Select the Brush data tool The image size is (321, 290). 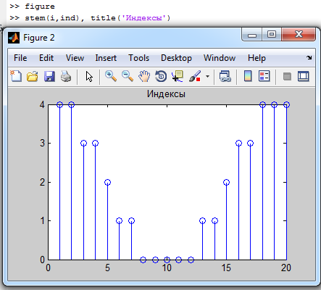[195, 76]
